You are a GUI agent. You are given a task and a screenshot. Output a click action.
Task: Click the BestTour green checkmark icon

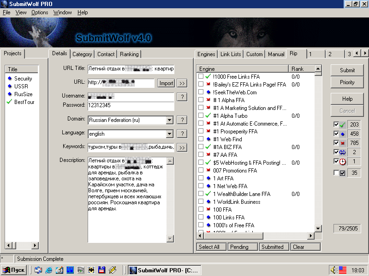(9, 102)
